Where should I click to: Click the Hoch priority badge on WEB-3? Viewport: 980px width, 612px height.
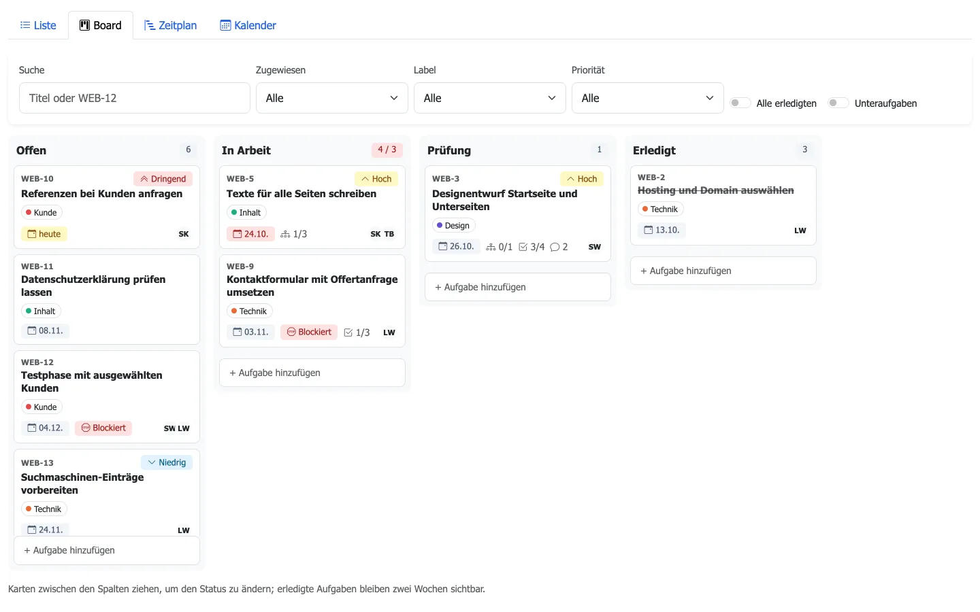pos(582,179)
